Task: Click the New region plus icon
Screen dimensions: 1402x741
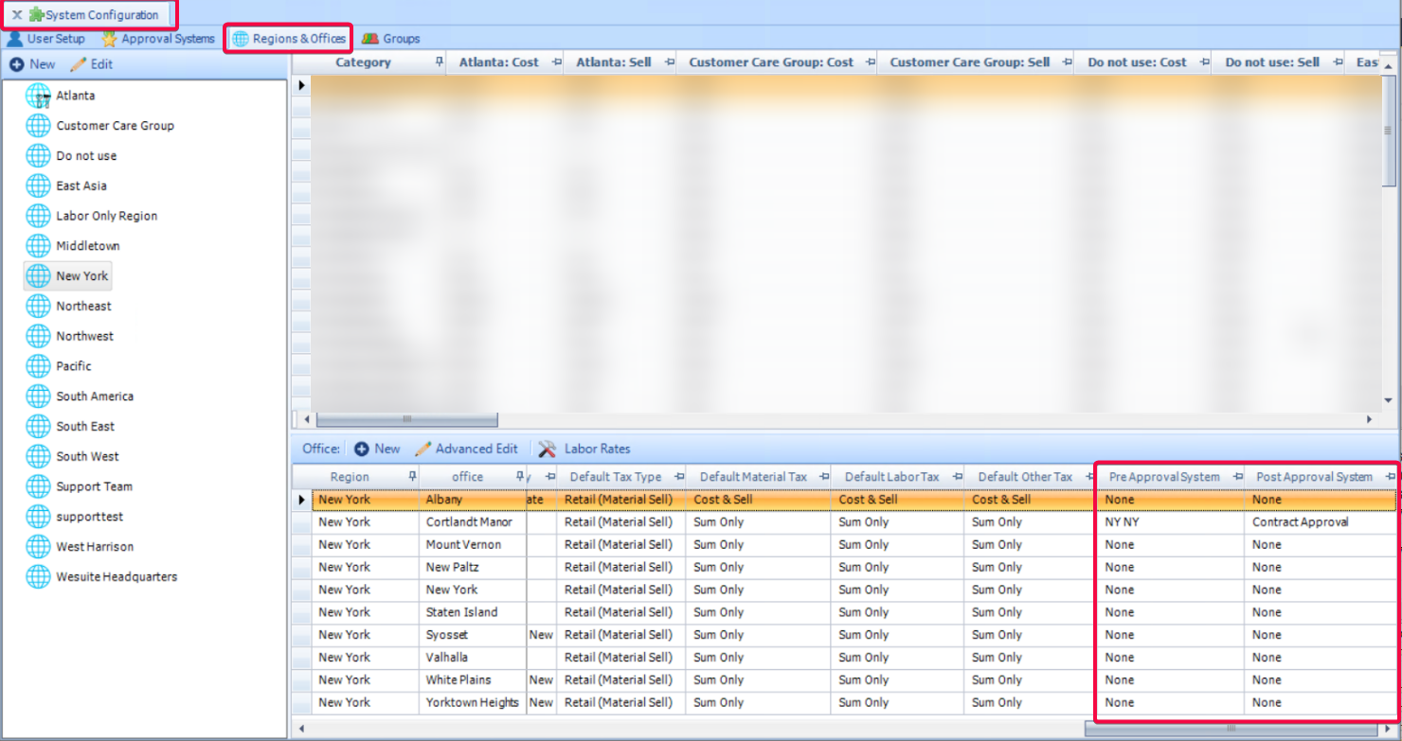Action: (17, 63)
